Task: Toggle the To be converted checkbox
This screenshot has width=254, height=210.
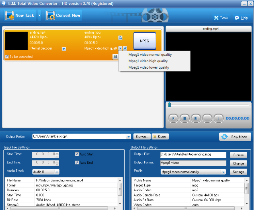Action: (x=7, y=56)
